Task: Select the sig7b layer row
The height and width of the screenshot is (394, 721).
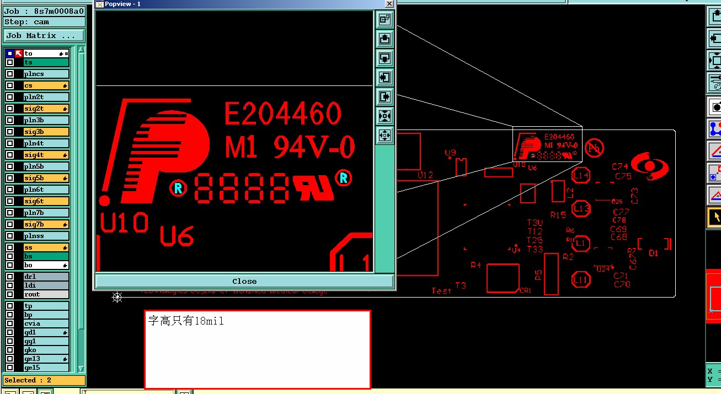Action: coord(46,224)
